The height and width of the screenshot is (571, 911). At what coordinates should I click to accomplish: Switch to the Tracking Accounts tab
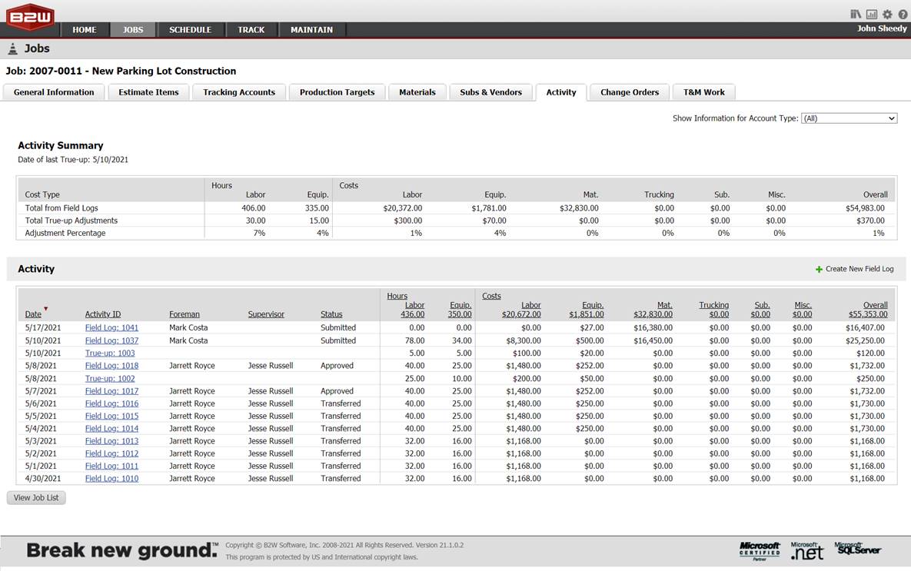[x=239, y=92]
